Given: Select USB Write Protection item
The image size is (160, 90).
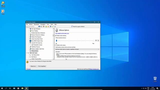Looking at the screenshot, I should pyautogui.click(x=35, y=47).
